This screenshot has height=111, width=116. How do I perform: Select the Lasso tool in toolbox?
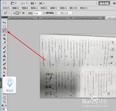4,31
